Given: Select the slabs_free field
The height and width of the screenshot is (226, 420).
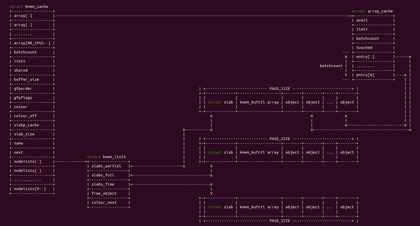Looking at the screenshot, I should coord(103,184).
